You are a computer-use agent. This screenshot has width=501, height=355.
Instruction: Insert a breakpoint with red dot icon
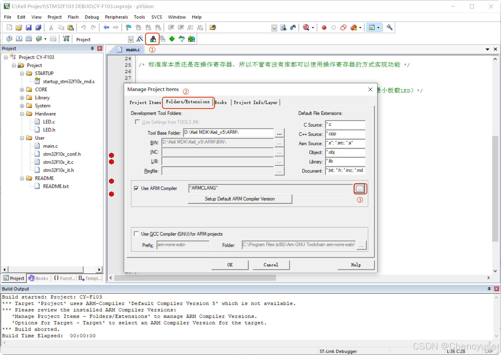[x=324, y=28]
